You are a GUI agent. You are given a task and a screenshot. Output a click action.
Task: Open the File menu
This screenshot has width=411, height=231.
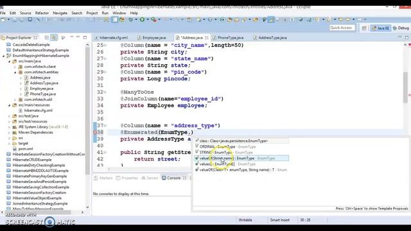tap(3, 13)
